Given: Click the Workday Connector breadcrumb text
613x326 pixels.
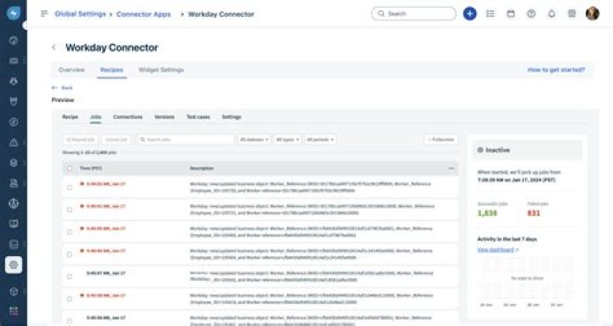Looking at the screenshot, I should 221,14.
